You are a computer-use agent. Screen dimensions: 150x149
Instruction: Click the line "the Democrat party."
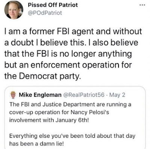pyautogui.click(x=42, y=76)
